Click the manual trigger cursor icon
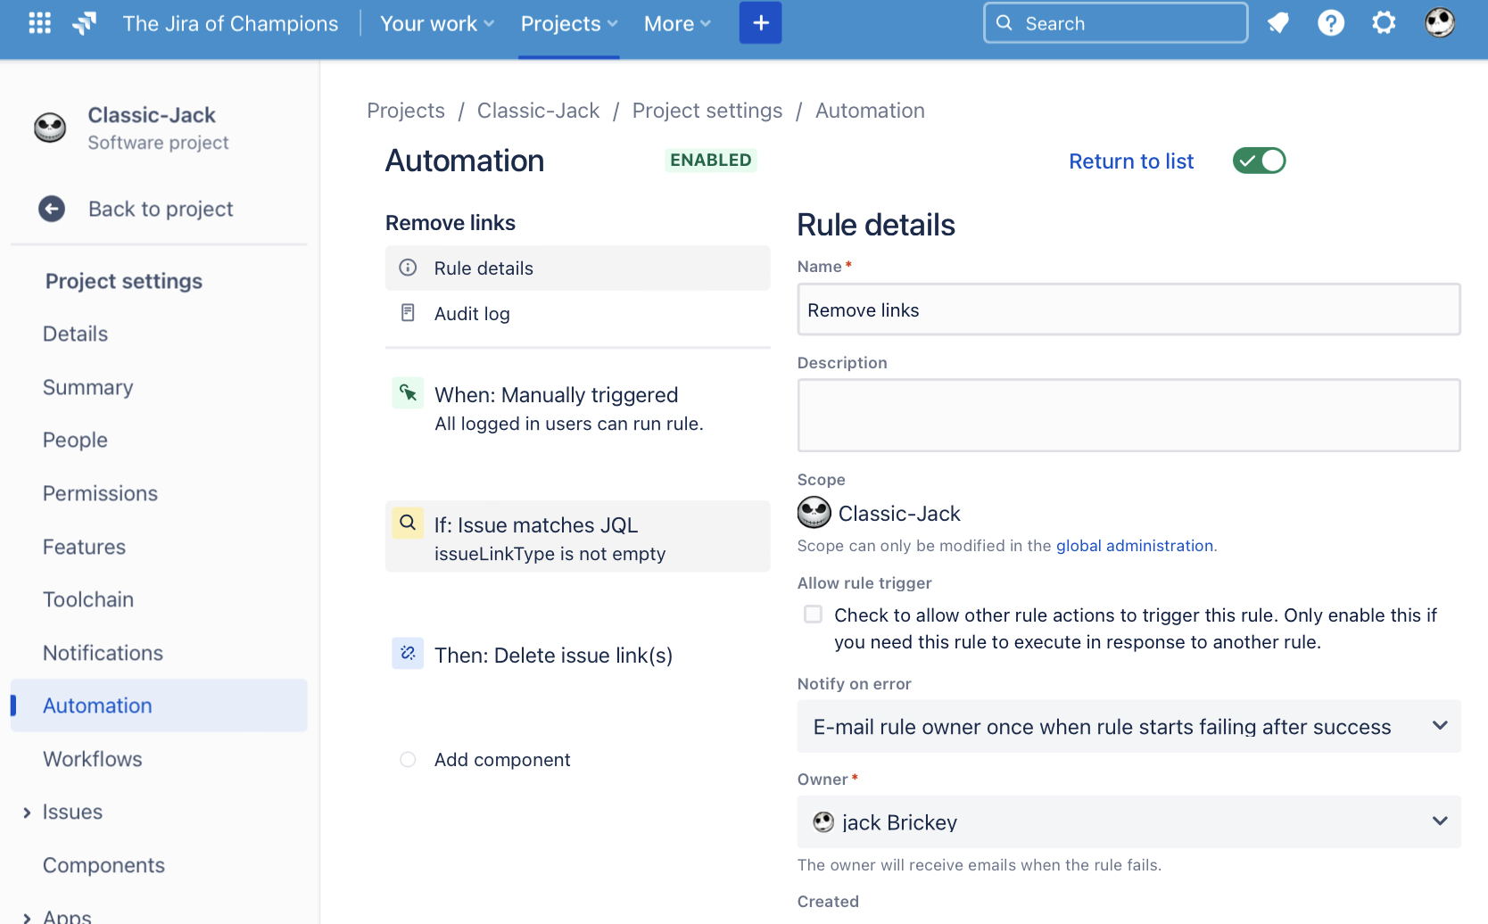 click(408, 392)
